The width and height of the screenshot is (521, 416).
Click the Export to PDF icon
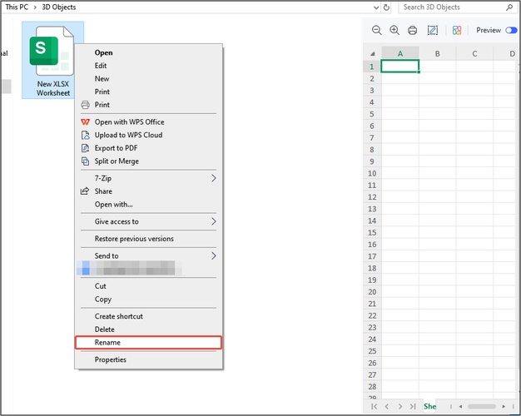click(x=86, y=148)
